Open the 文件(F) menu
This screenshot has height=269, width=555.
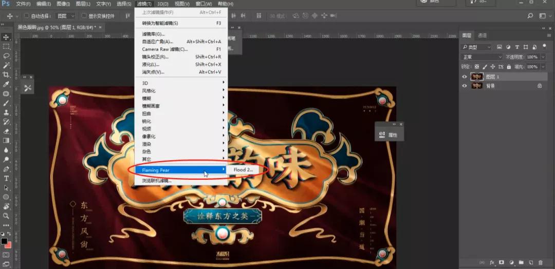point(23,4)
